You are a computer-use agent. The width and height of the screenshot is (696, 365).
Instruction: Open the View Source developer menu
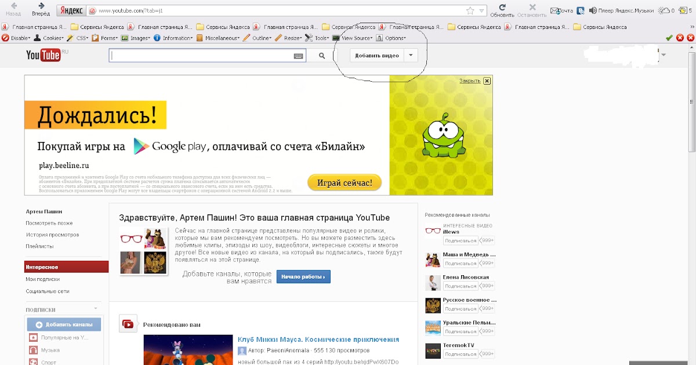pyautogui.click(x=353, y=38)
